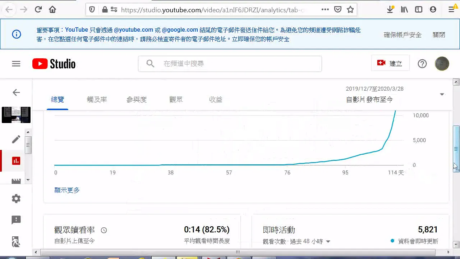
Task: Open tracking protection shield icon
Action: click(x=92, y=10)
